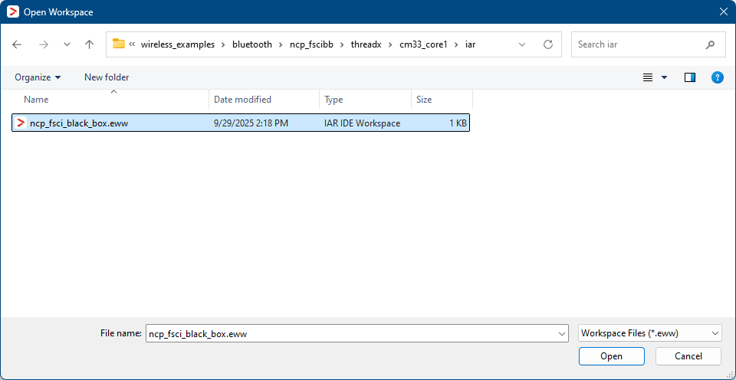The image size is (736, 380).
Task: Go up one folder level
Action: (x=89, y=44)
